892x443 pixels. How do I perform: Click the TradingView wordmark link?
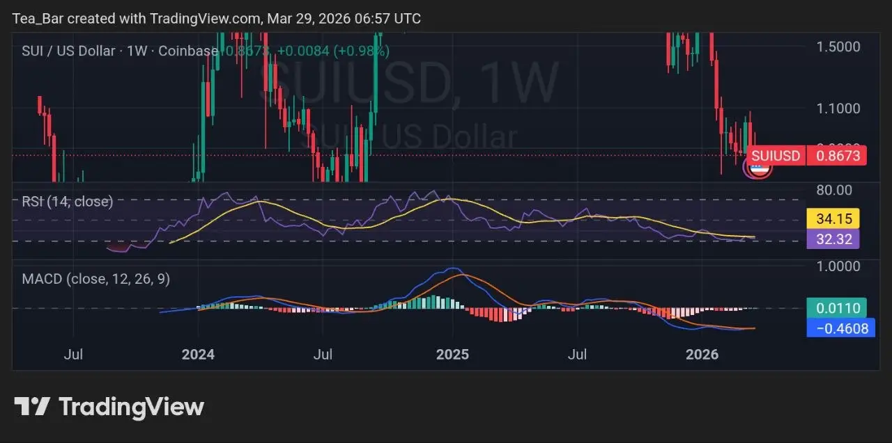[x=132, y=406]
